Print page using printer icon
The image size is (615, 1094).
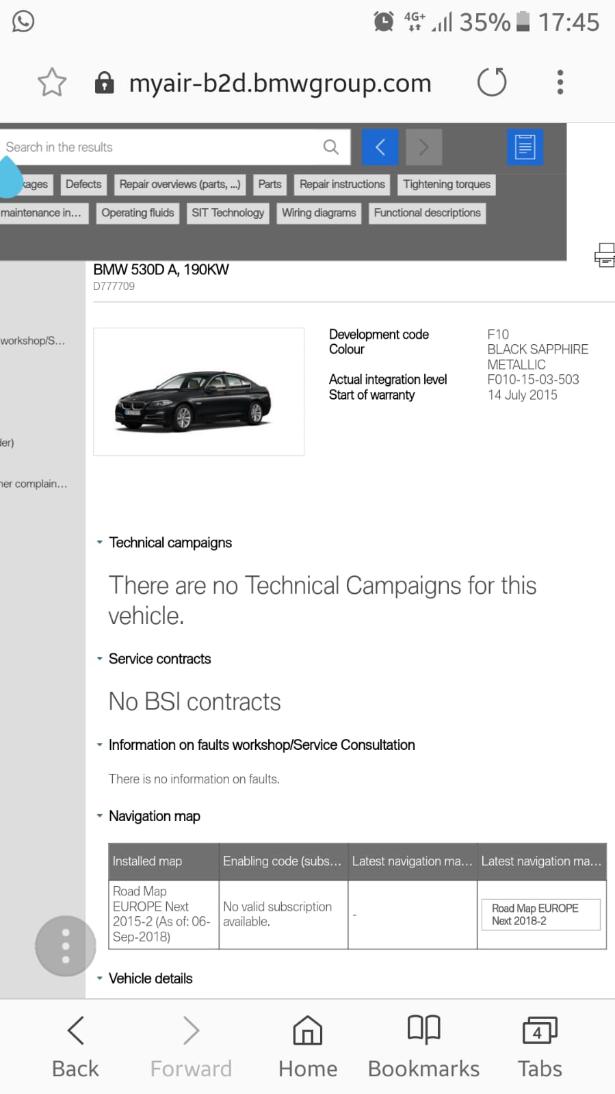[x=605, y=255]
